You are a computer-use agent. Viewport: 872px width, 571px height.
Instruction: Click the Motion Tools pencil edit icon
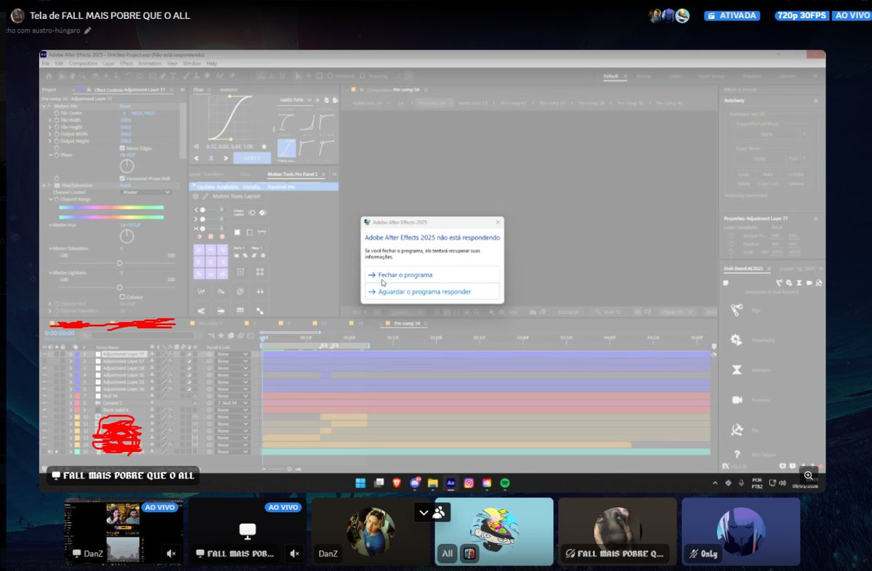coord(205,196)
